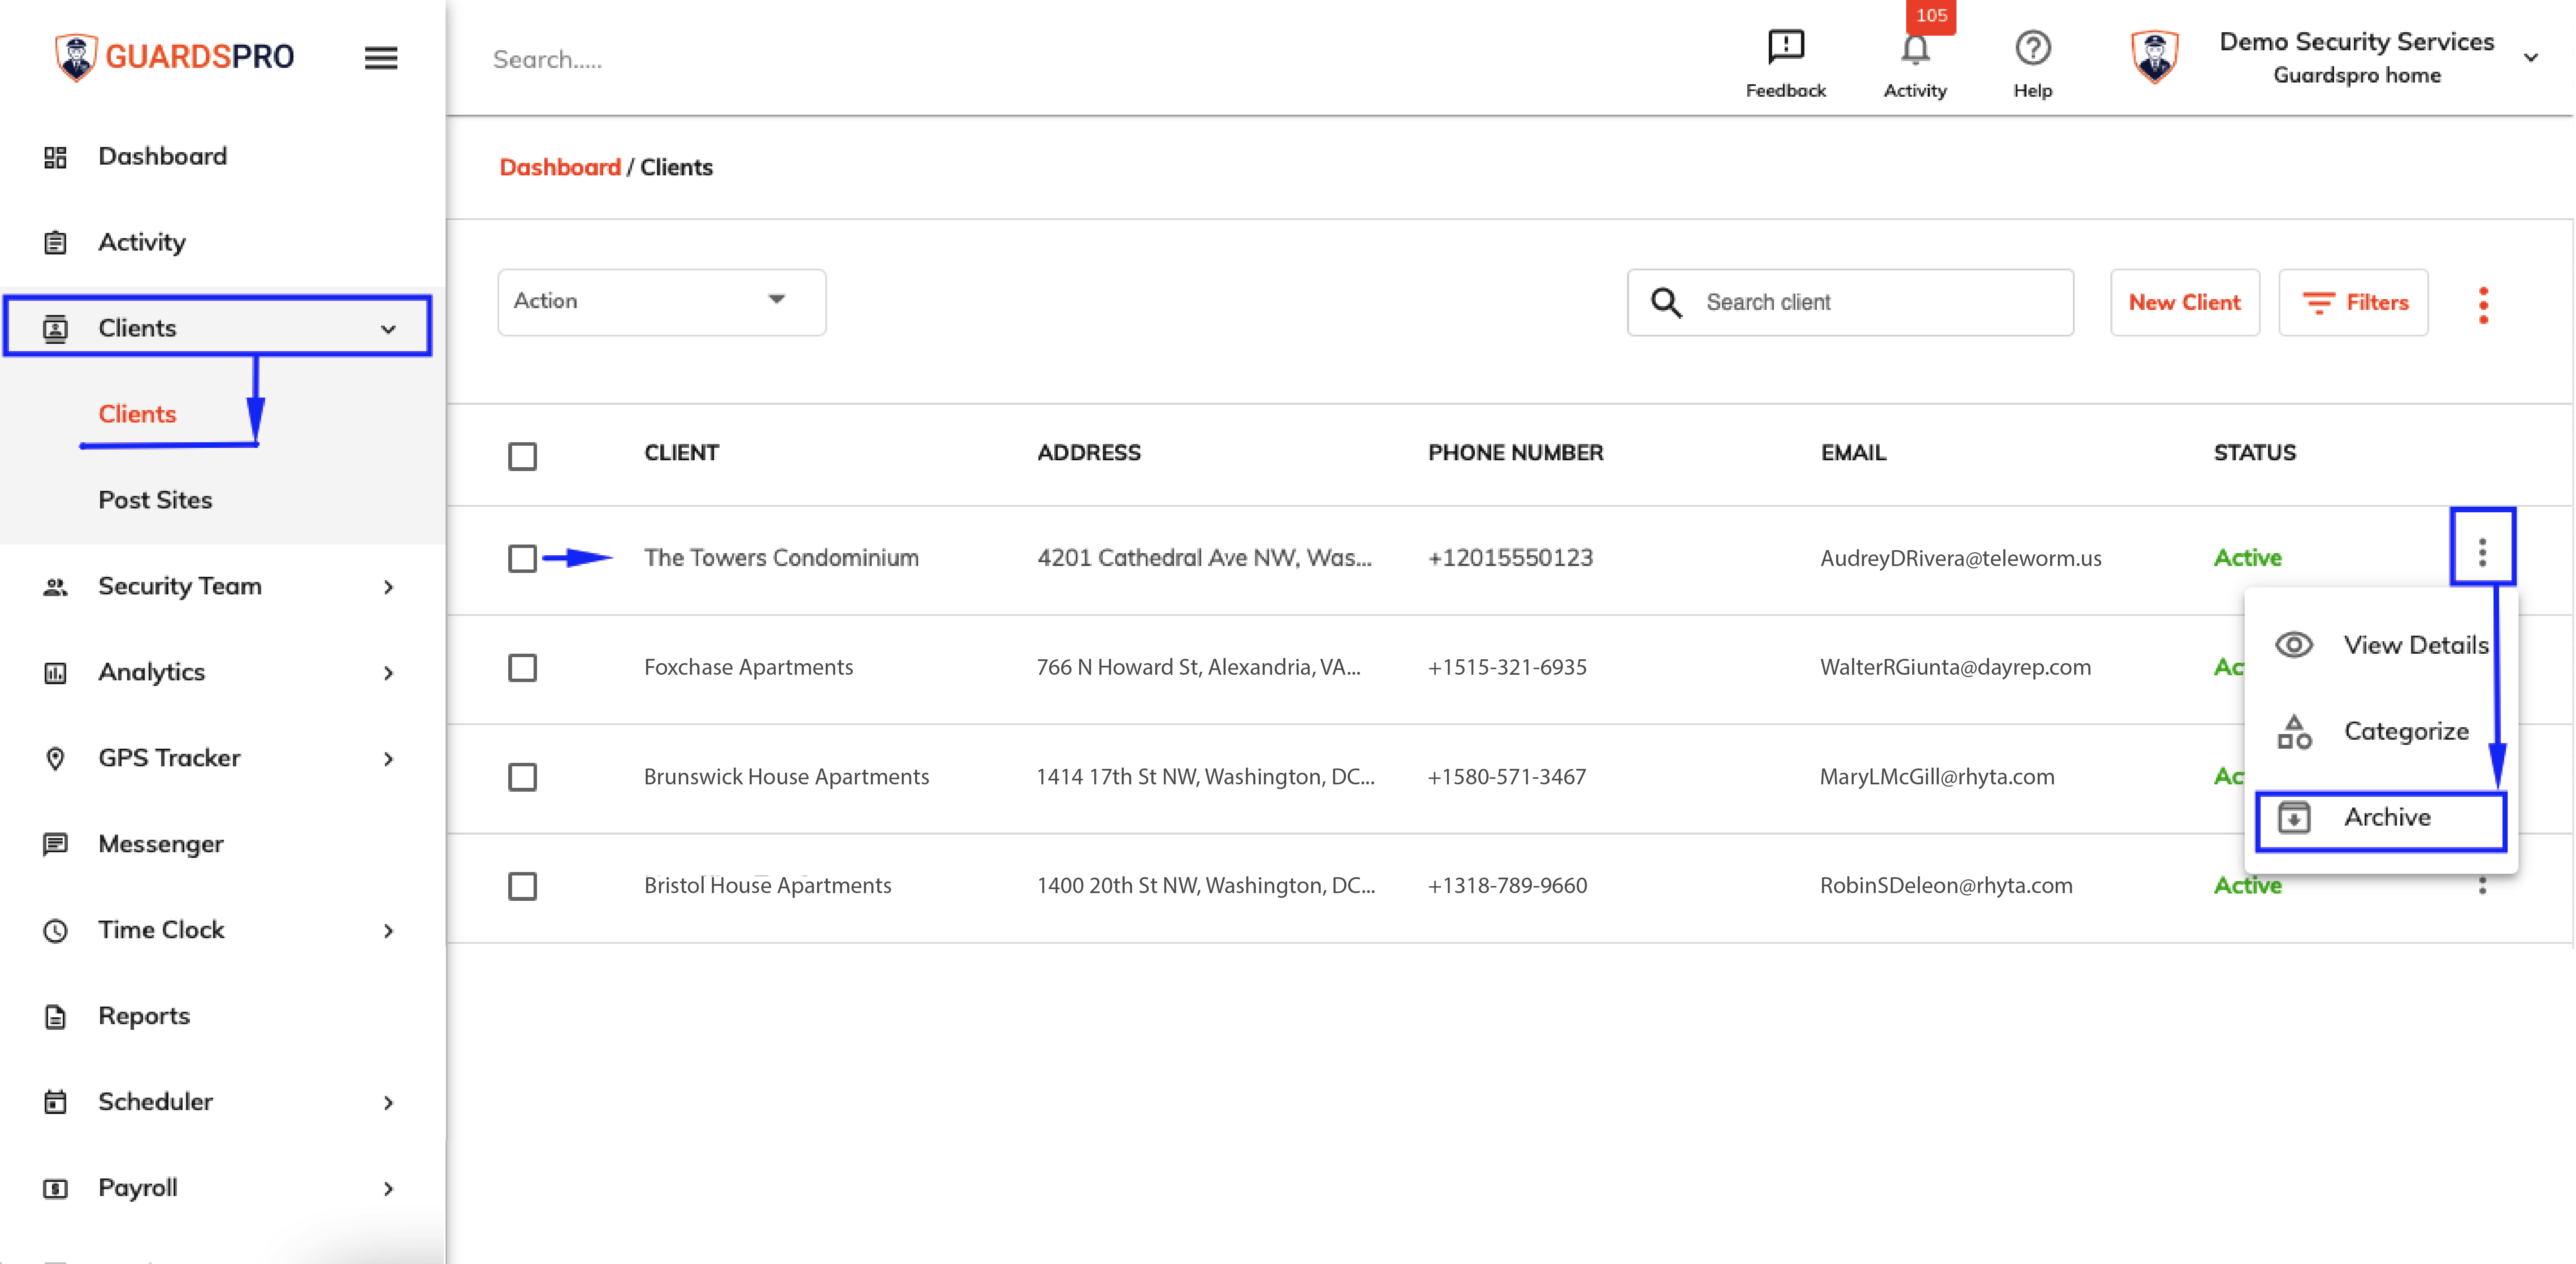Click the Activity clipboard icon in sidebar
The image size is (2576, 1264).
click(x=55, y=243)
